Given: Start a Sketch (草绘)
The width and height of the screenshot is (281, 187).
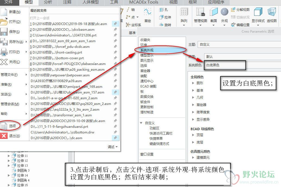Looking at the screenshot, I should (147, 15).
